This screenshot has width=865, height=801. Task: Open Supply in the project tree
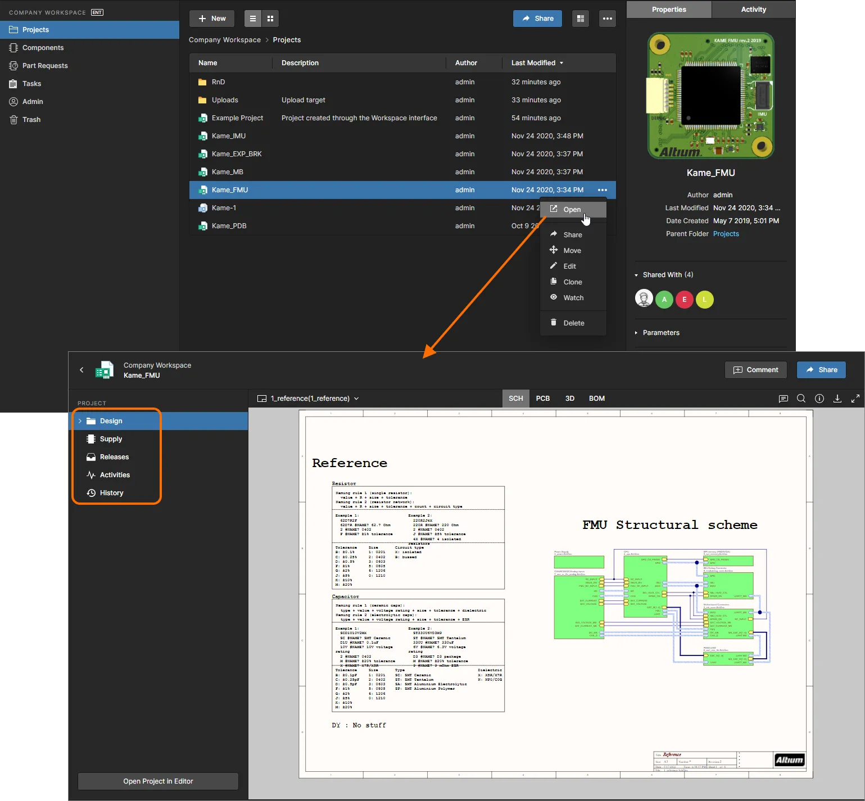[111, 439]
